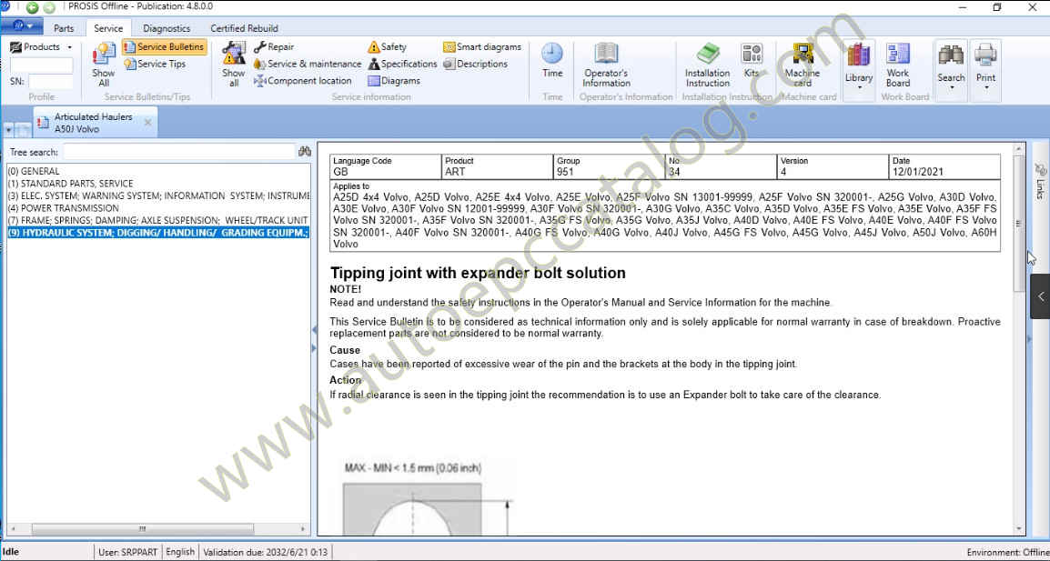This screenshot has height=561, width=1050.
Task: Close the A50J Volvo document tab
Action: point(148,123)
